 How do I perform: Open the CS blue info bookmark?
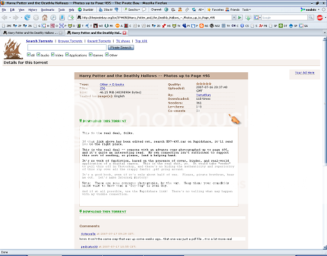tap(245, 26)
